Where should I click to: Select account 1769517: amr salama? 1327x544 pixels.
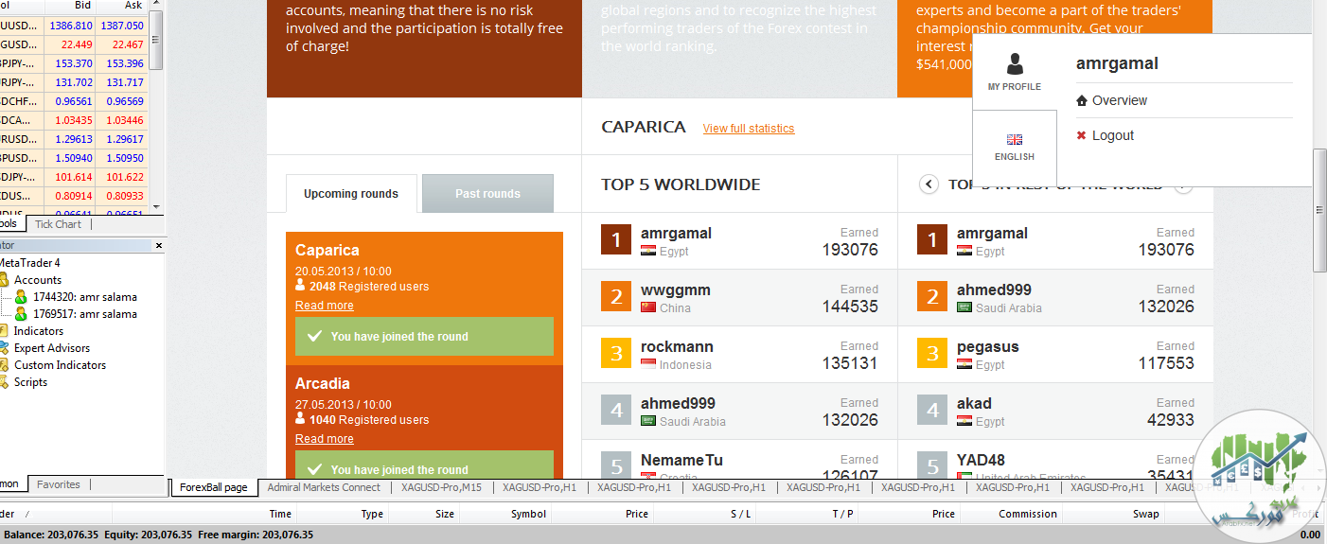click(x=84, y=314)
